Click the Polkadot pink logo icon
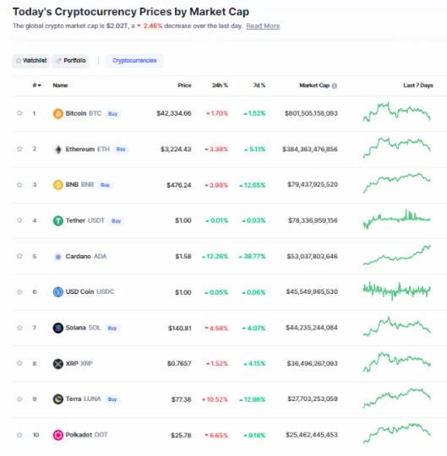The height and width of the screenshot is (456, 447). coord(58,435)
